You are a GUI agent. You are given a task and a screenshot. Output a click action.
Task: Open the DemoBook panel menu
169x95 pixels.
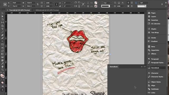coord(145,67)
